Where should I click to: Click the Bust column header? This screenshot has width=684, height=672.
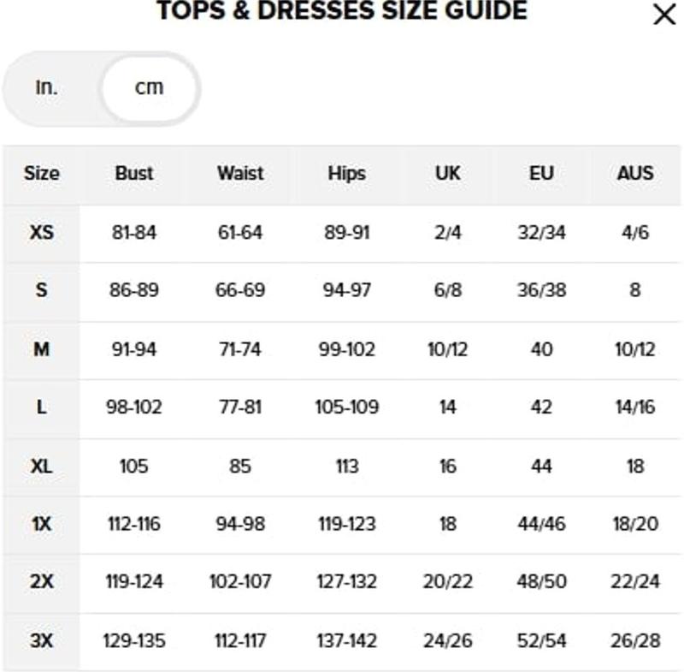click(134, 173)
